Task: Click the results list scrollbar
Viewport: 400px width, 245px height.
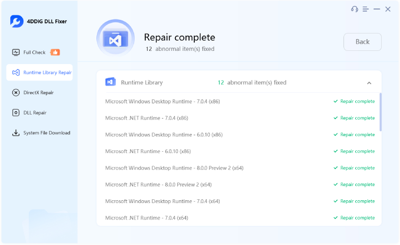Action: 381,112
